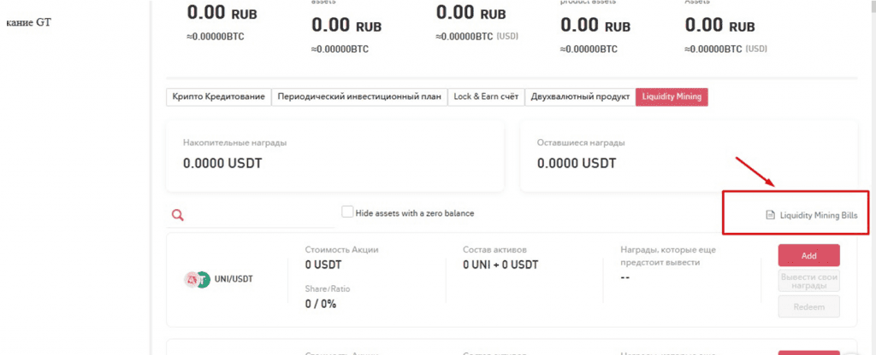Click the Оставшиеся награды label
This screenshot has width=876, height=355.
[x=581, y=143]
